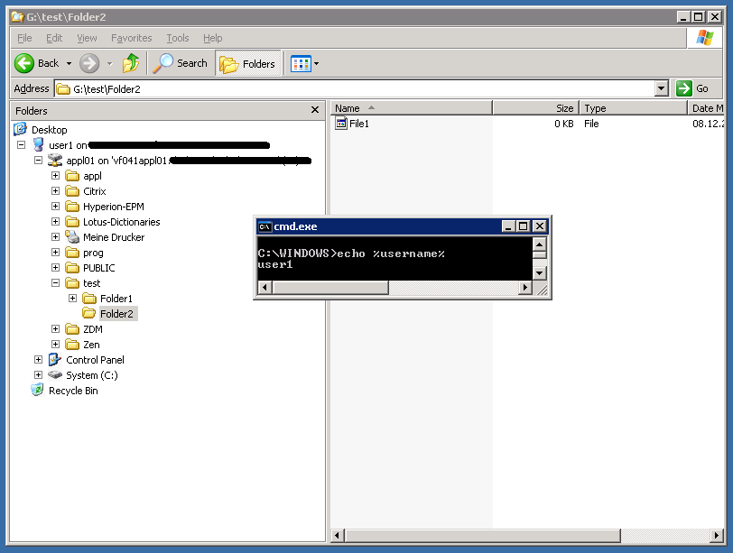Image resolution: width=733 pixels, height=553 pixels.
Task: Open the Favorites menu
Action: point(132,38)
